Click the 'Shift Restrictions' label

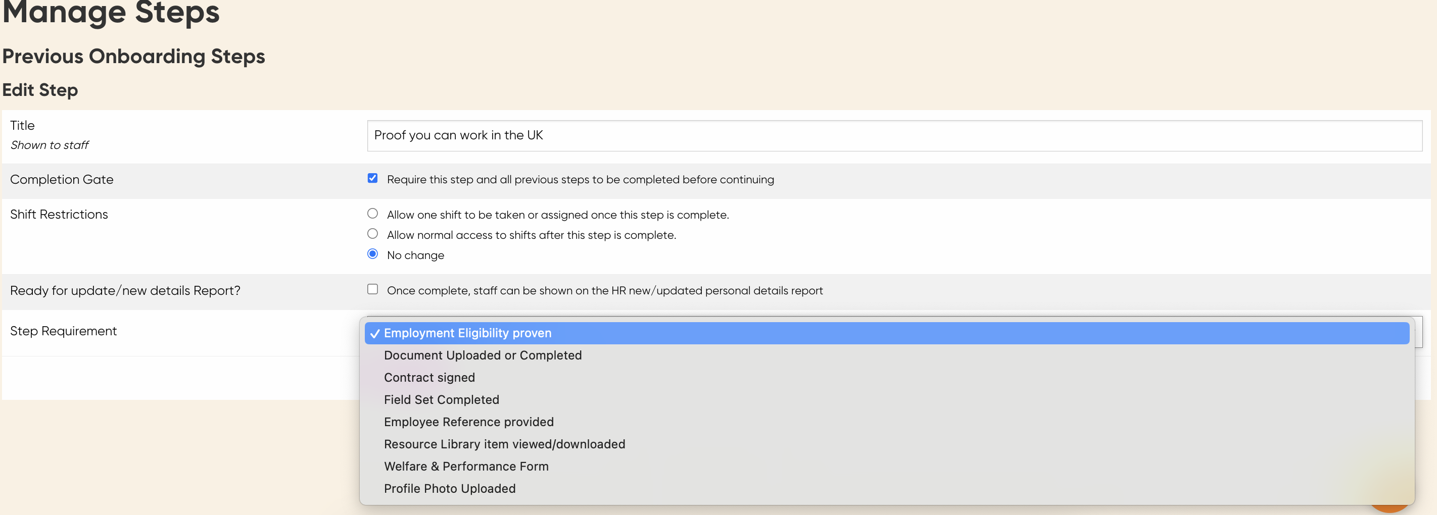(59, 215)
